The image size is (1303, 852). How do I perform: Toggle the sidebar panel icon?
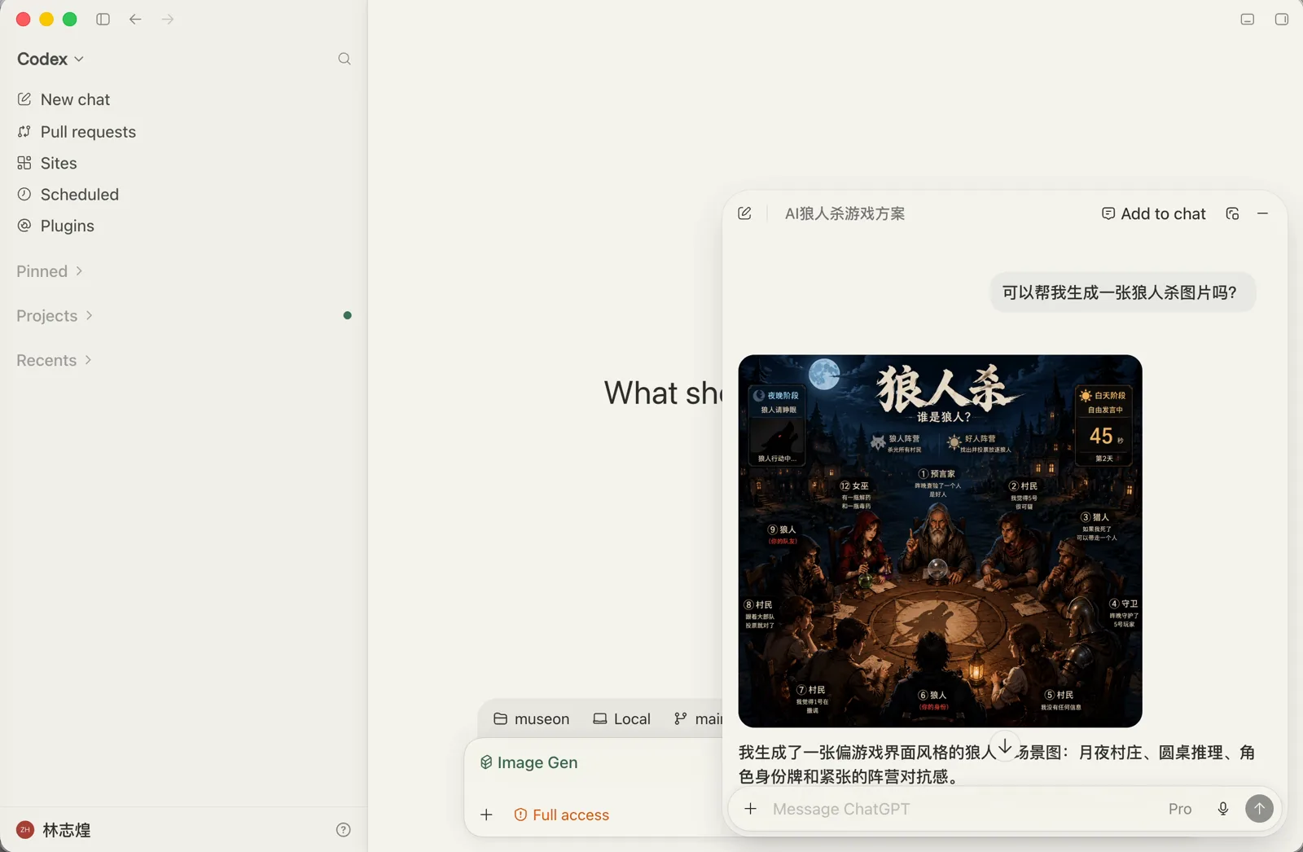click(x=103, y=20)
